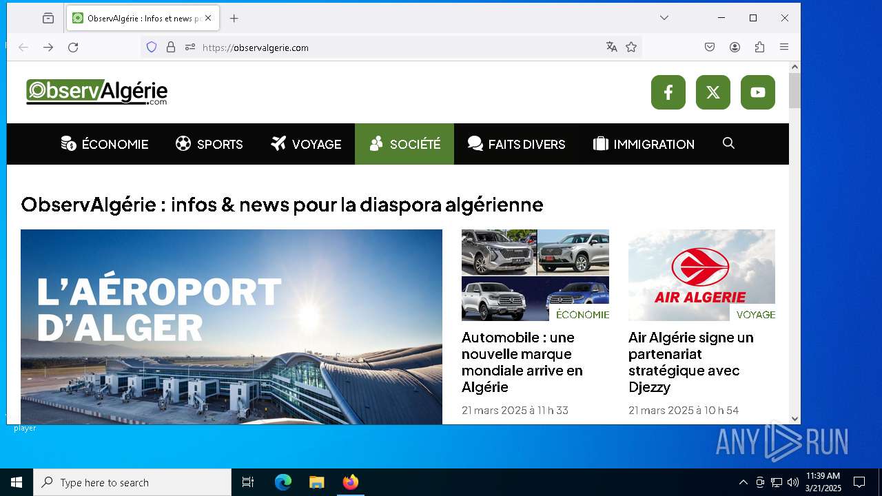Open the IMMIGRATION menu section
The height and width of the screenshot is (496, 882).
[x=644, y=144]
